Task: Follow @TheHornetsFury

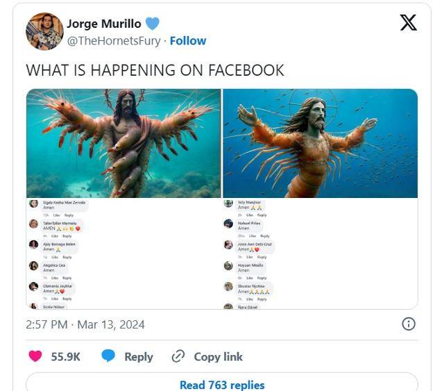Action: click(x=188, y=41)
